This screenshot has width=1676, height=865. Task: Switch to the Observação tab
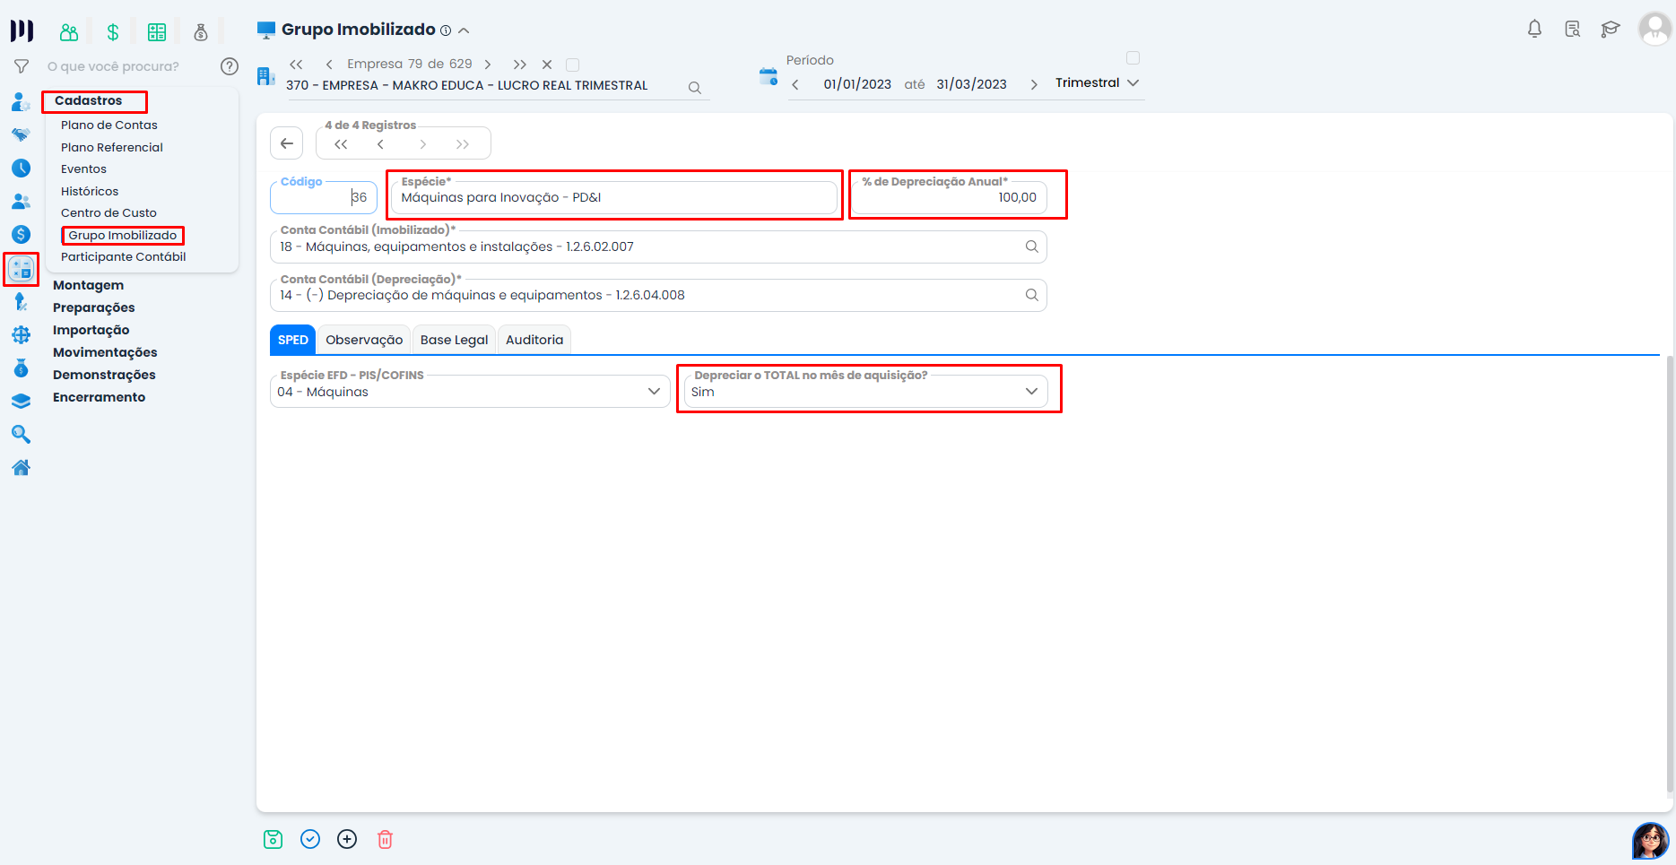[x=364, y=340]
